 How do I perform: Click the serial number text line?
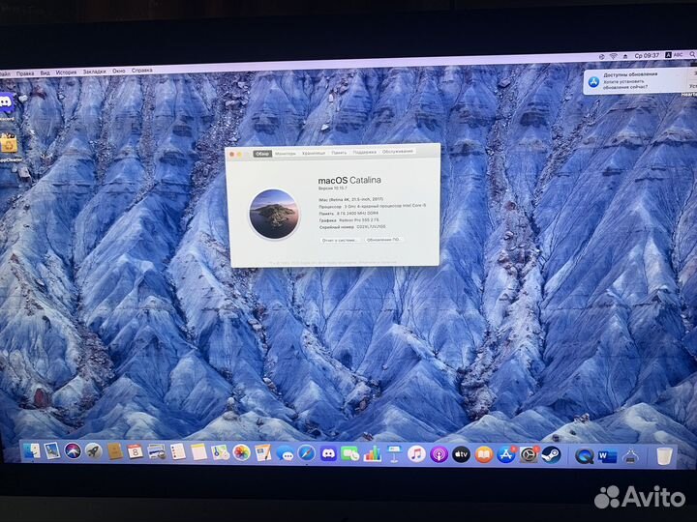click(x=352, y=227)
